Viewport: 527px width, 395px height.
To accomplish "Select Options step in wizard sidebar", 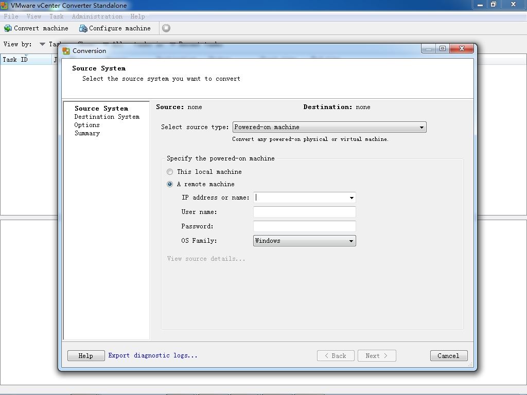I will tap(87, 125).
